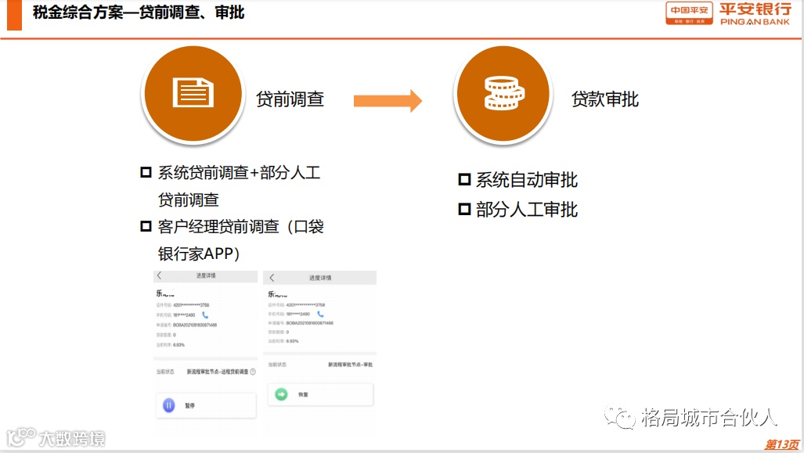
Task: Click 6.93% rate in left app screen
Action: coord(178,345)
